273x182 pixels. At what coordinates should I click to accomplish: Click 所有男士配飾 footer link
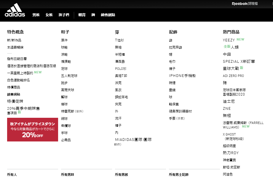coord(179,175)
